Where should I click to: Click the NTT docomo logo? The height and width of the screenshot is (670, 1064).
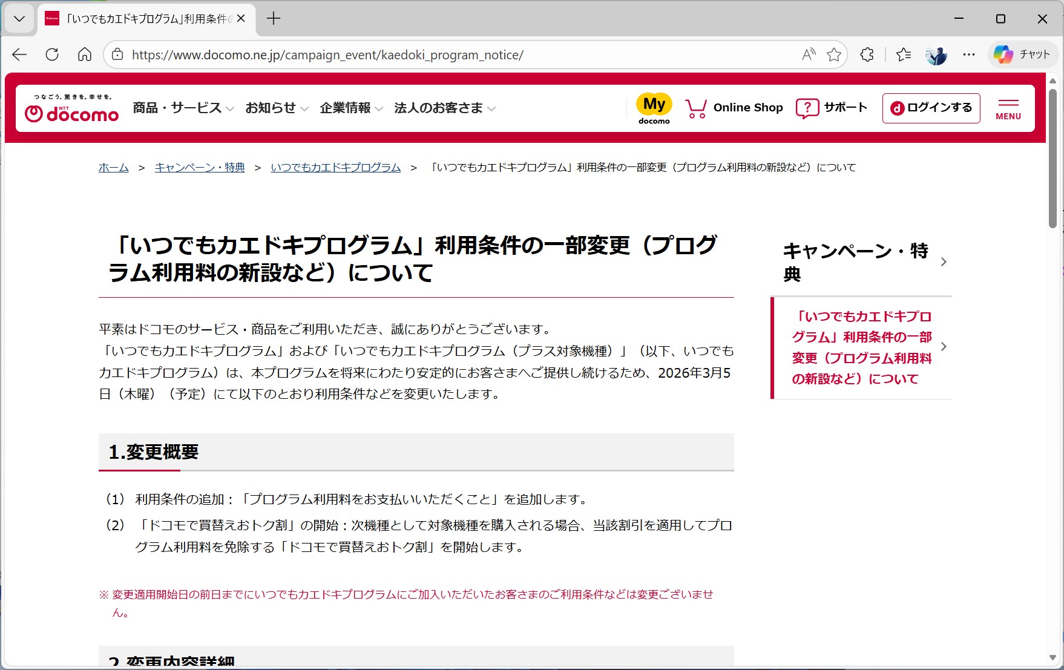(70, 109)
